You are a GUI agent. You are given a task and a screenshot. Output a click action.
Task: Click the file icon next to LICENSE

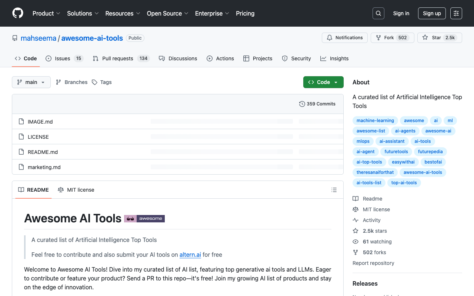tap(21, 137)
